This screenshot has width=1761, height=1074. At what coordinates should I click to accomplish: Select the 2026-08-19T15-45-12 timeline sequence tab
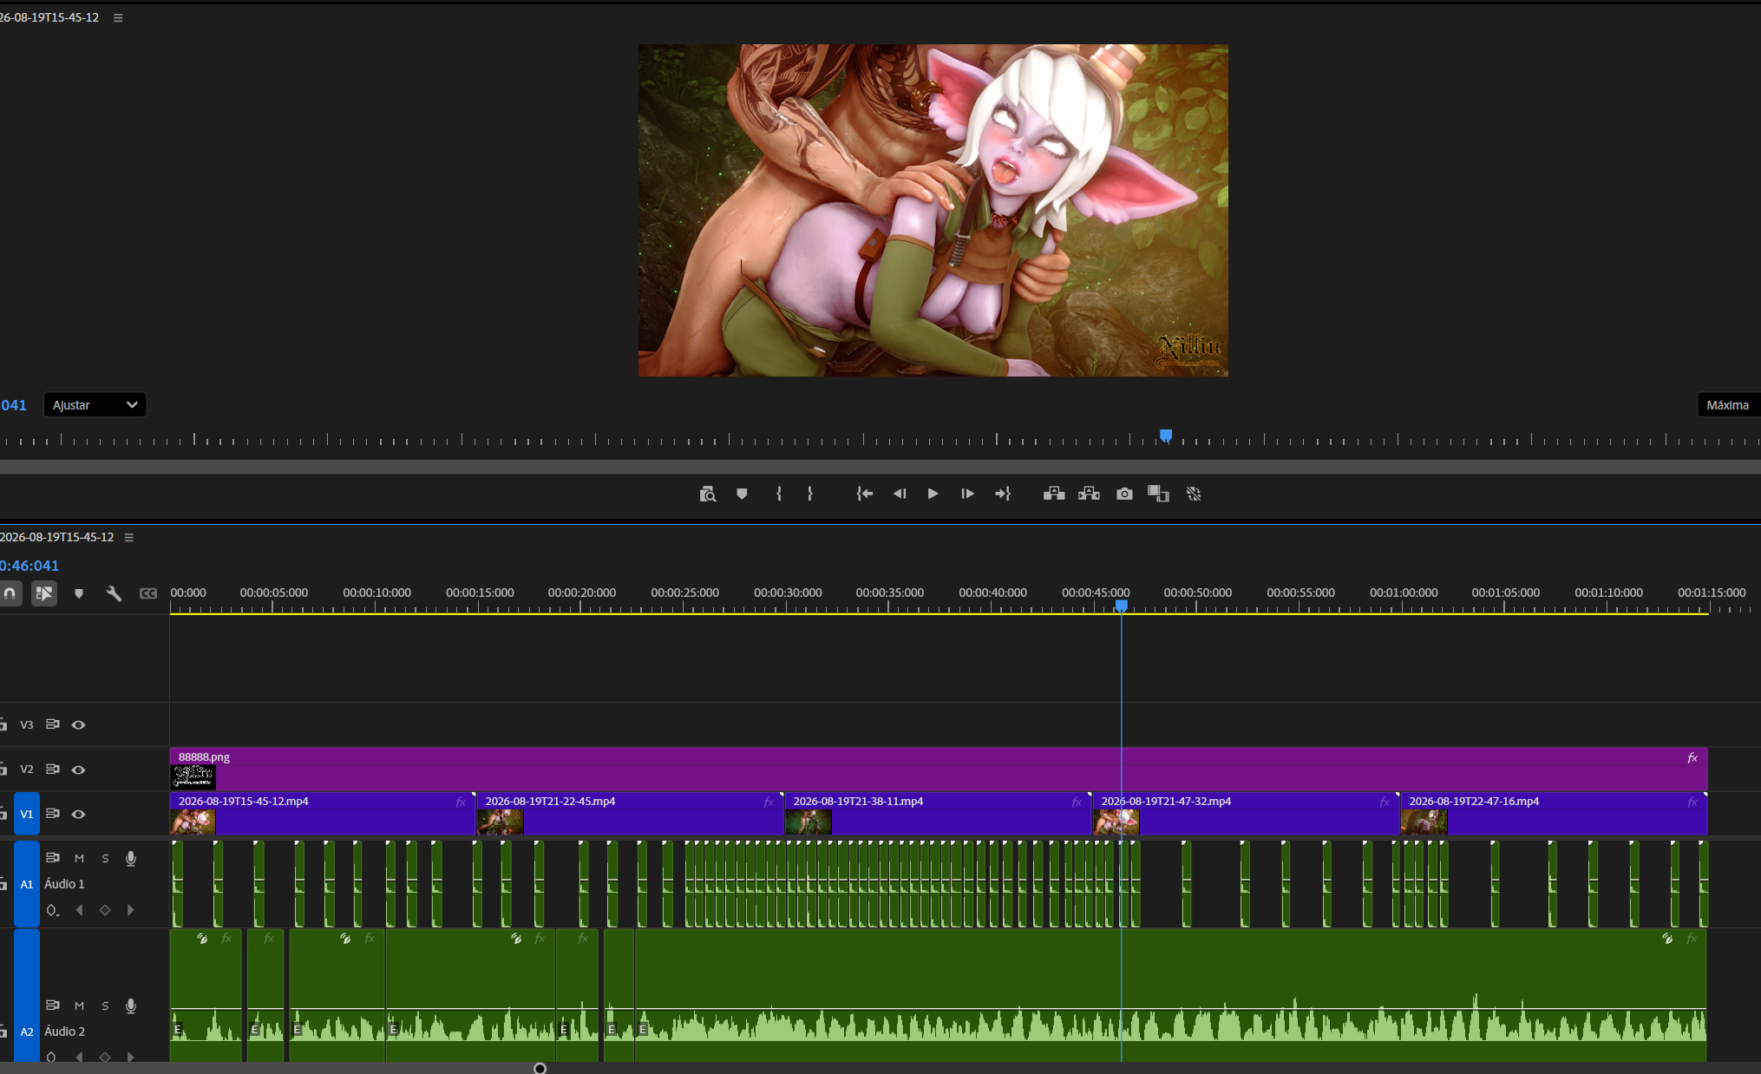point(57,537)
